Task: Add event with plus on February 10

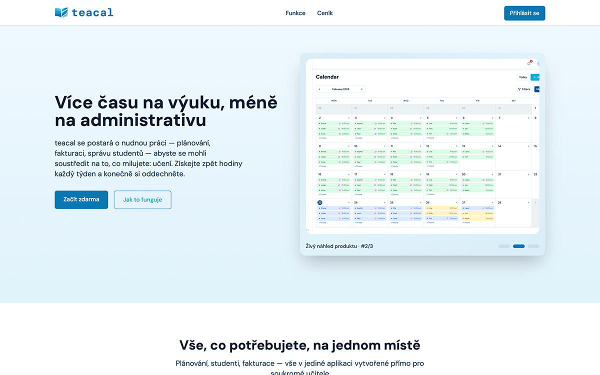Action: click(385, 146)
